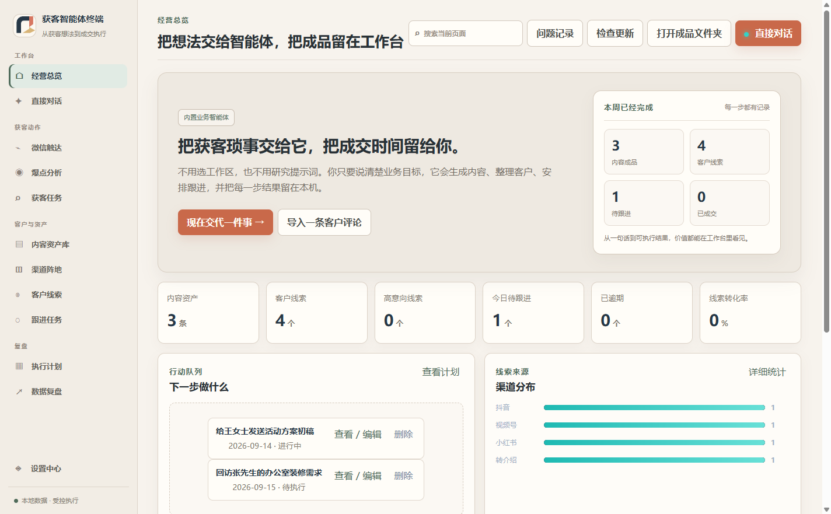Image resolution: width=831 pixels, height=514 pixels.
Task: Open 内容资产库 in the sidebar
Action: [68, 244]
